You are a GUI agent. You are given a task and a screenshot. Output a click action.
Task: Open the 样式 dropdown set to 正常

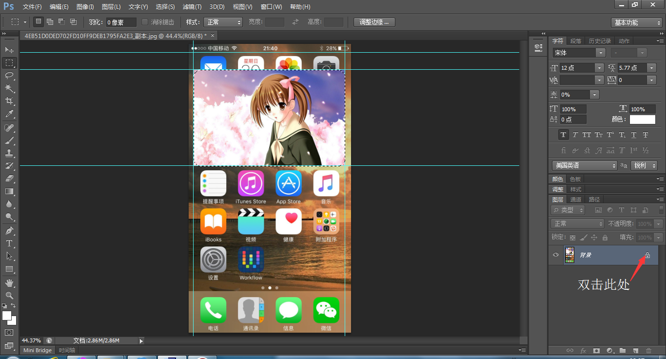point(222,22)
